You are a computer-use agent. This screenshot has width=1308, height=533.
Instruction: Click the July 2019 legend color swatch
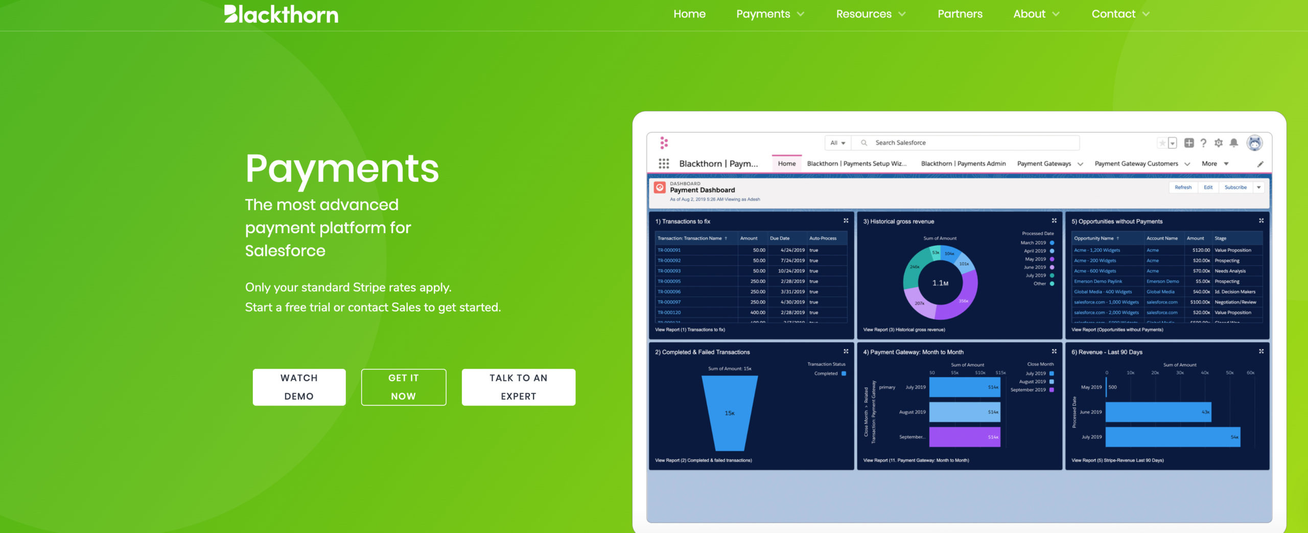1052,276
